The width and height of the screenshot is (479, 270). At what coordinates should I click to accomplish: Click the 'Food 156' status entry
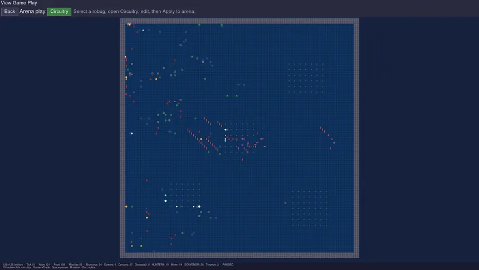(59, 265)
